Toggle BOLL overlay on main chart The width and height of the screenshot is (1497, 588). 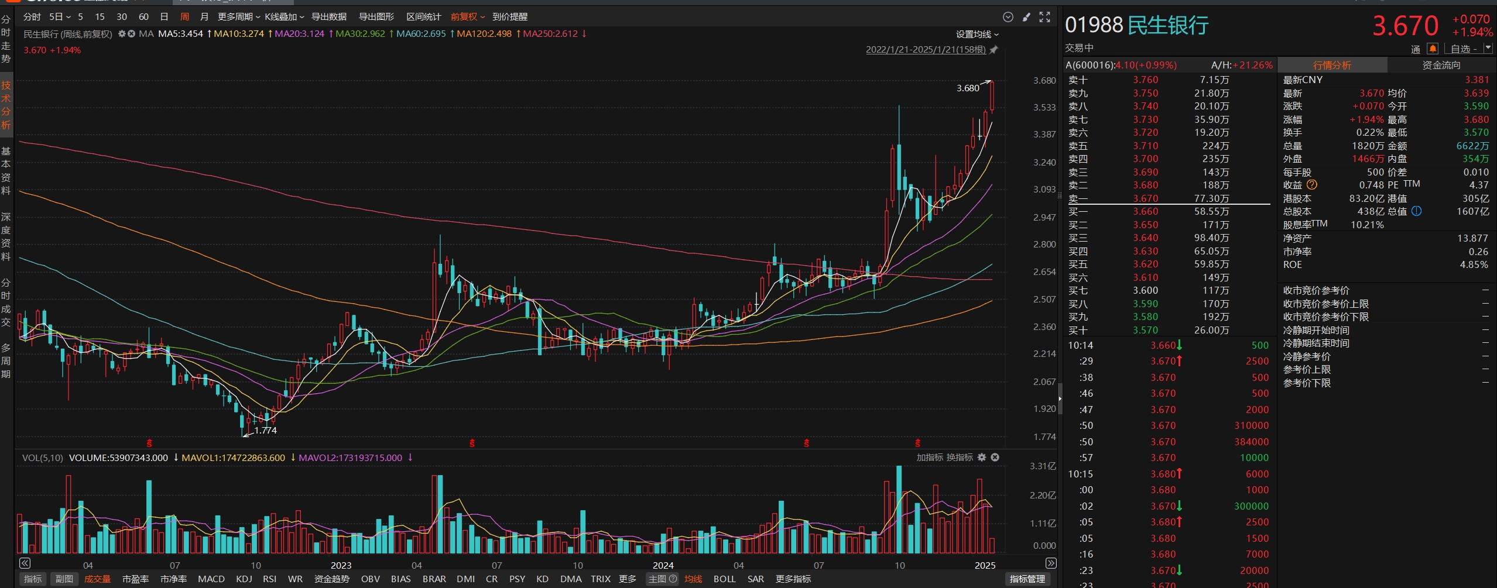point(725,579)
